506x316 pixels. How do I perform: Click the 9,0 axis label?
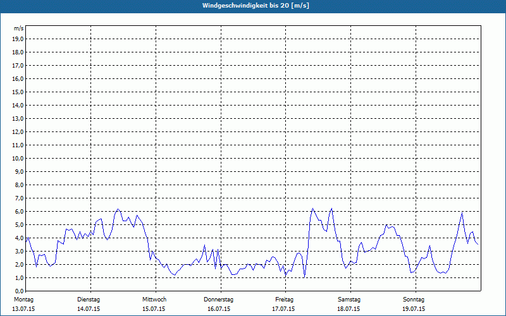pyautogui.click(x=20, y=171)
